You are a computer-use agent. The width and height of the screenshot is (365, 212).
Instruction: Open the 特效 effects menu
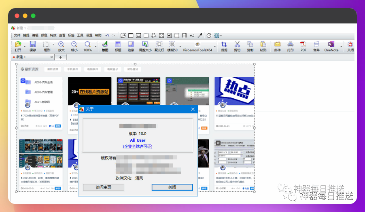click(53, 35)
